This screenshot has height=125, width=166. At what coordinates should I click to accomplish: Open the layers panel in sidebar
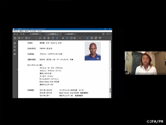(x=15, y=54)
